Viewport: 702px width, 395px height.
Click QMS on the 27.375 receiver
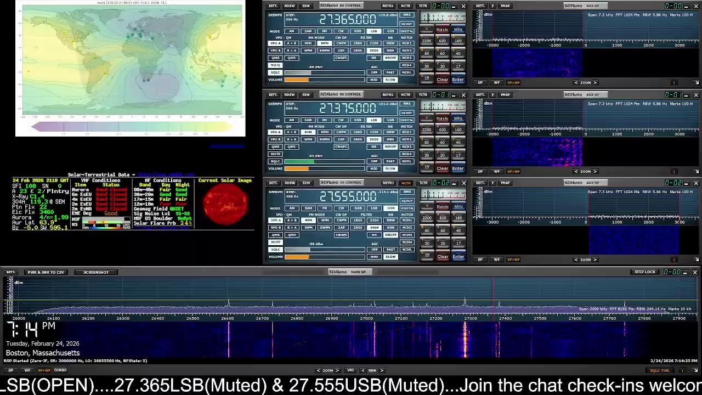coord(275,146)
